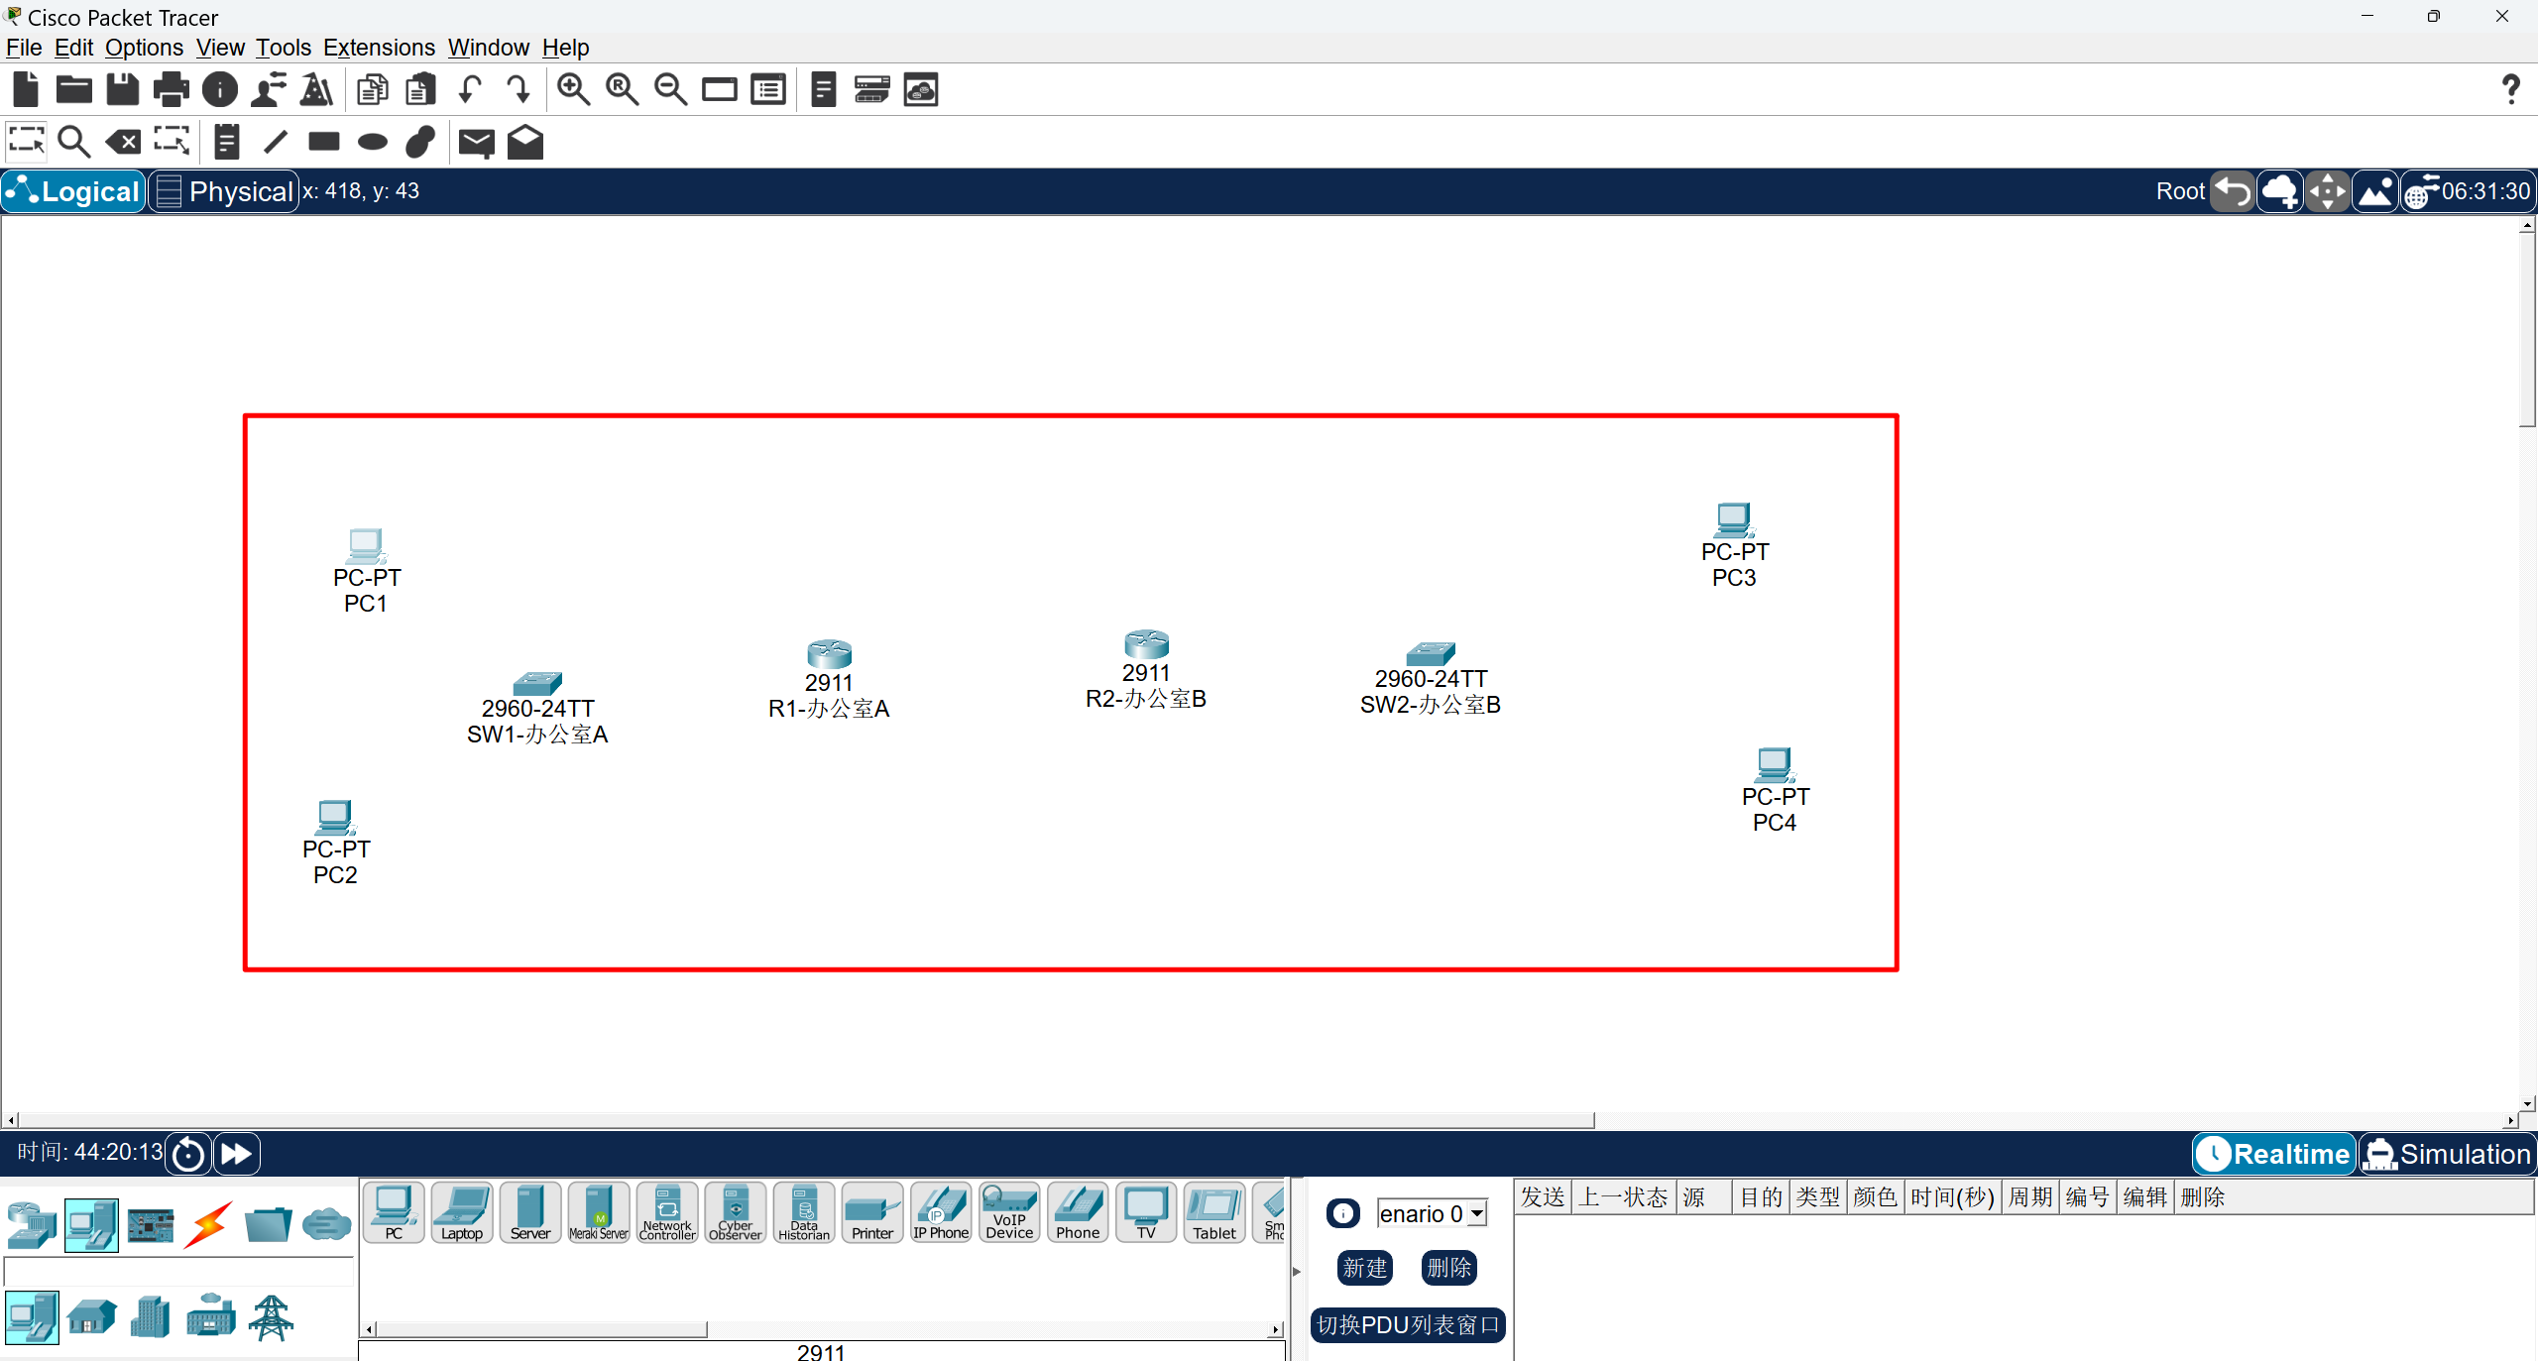Viewport: 2538px width, 1361px height.
Task: Select the Network Devices category icon
Action: coord(32,1225)
